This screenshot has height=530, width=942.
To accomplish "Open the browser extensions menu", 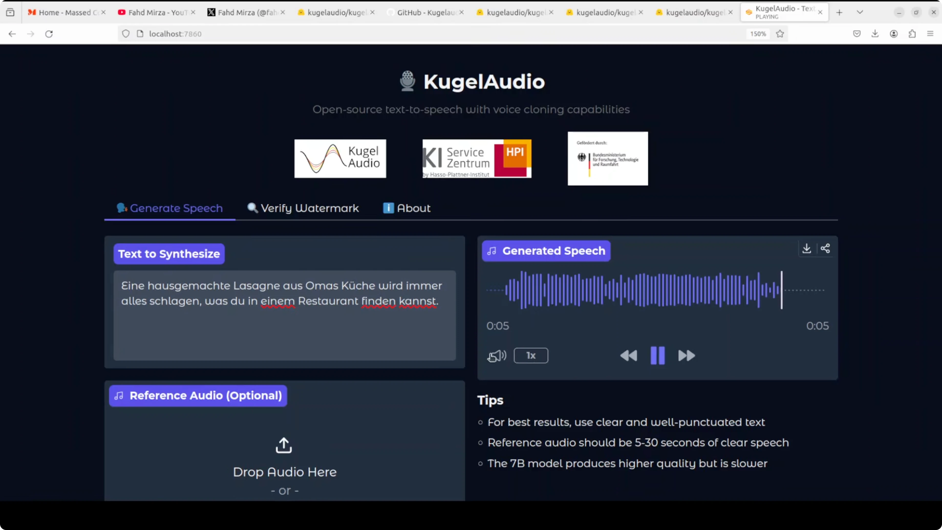I will tap(912, 34).
